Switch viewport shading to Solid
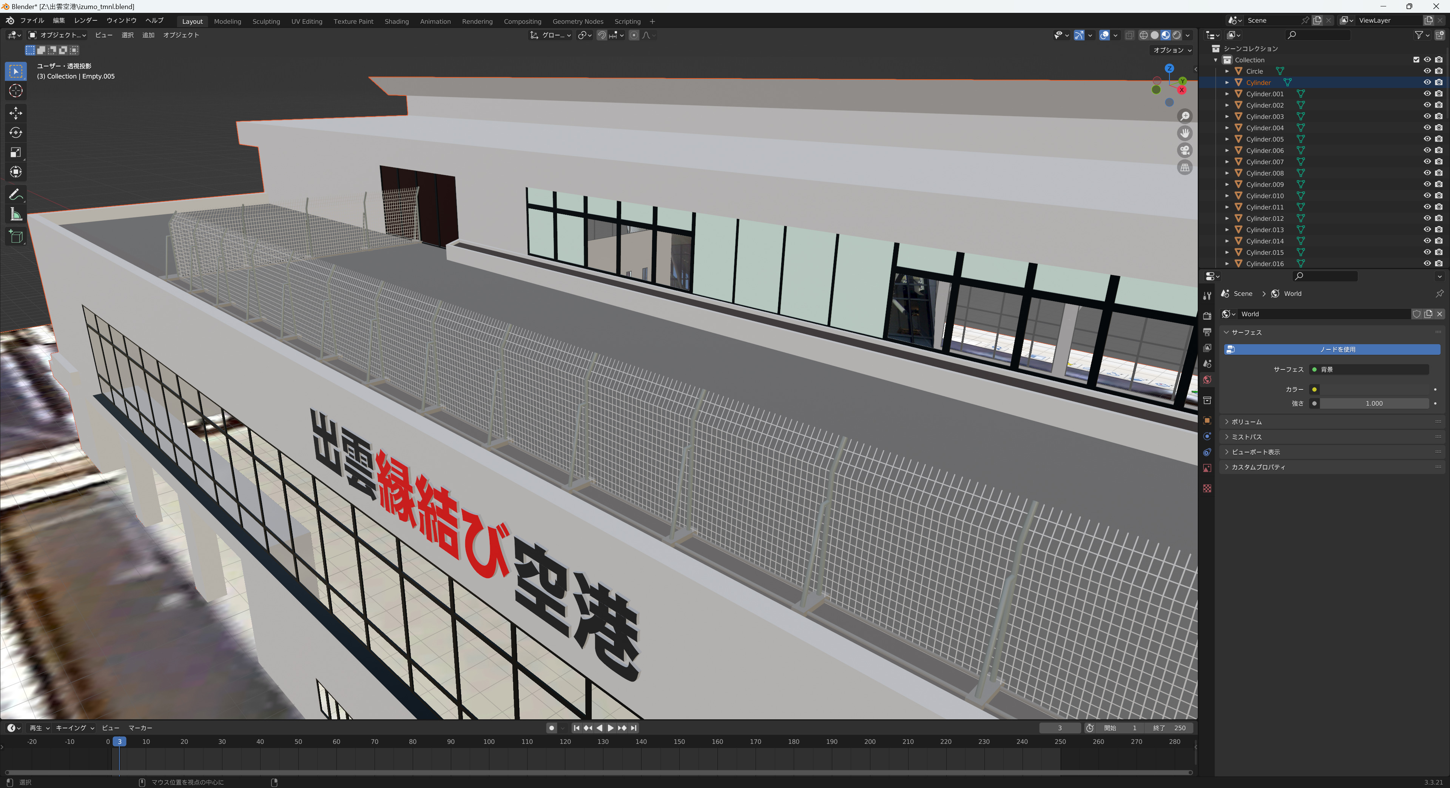 [x=1154, y=35]
